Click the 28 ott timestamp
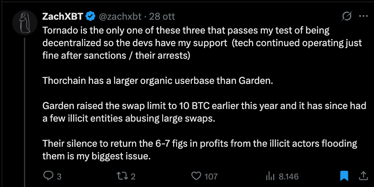Image resolution: width=374 pixels, height=187 pixels. point(162,17)
